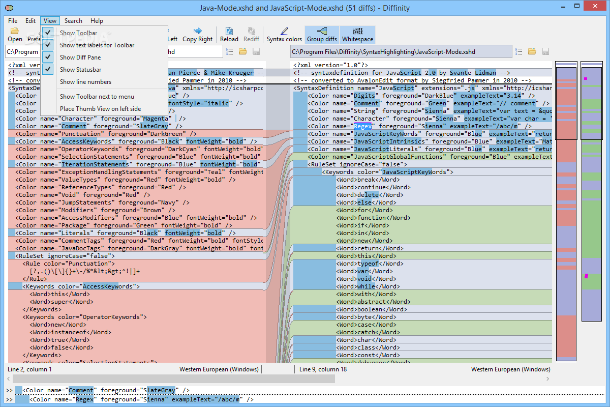Click the bottom comparison line with 'Sienna'

tap(141, 399)
